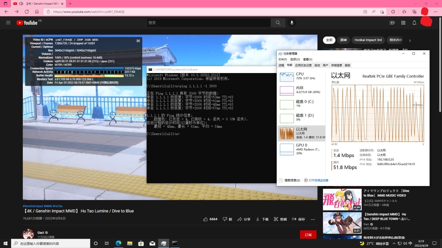Select the 全部 filter chip
The height and width of the screenshot is (248, 442).
click(329, 40)
